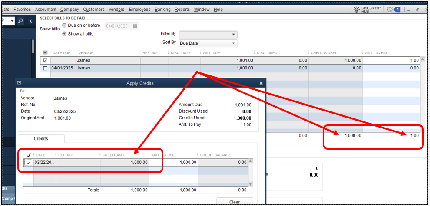Check the 04/01/2025 James bill checkbox
The image size is (430, 206).
pyautogui.click(x=45, y=68)
